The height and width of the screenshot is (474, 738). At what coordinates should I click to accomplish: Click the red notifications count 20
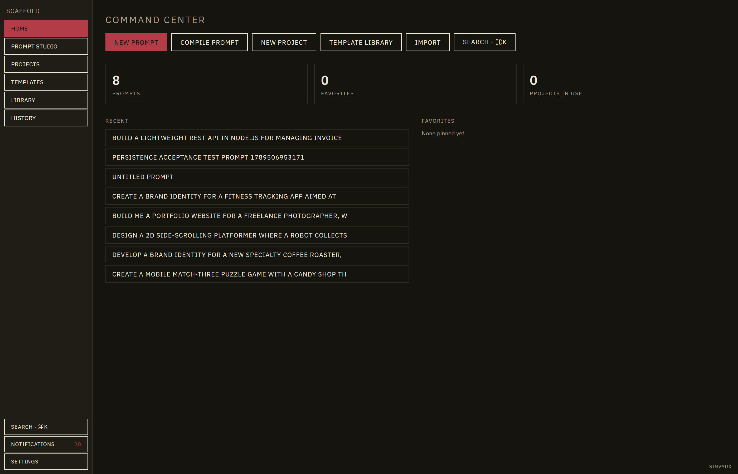77,444
